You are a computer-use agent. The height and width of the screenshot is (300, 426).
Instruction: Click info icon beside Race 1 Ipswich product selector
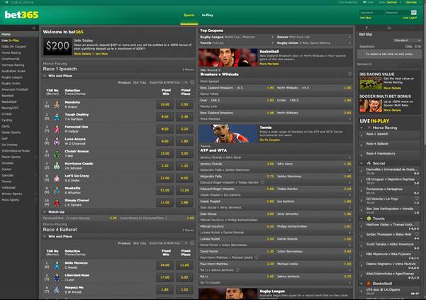tap(192, 82)
